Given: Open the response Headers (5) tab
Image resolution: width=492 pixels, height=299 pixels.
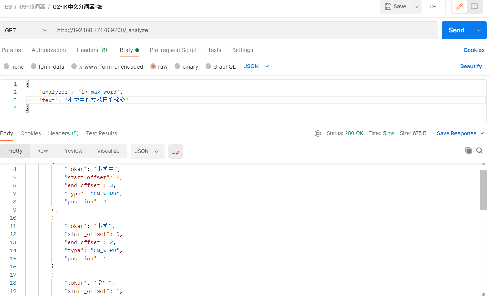Looking at the screenshot, I should pyautogui.click(x=63, y=133).
